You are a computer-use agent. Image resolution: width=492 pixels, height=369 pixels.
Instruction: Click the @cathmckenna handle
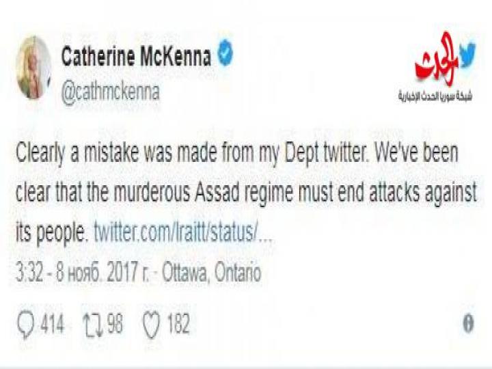[x=110, y=94]
